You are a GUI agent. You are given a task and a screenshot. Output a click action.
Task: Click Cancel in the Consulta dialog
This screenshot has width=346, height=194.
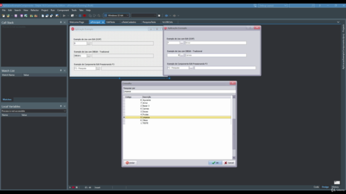tap(229, 163)
